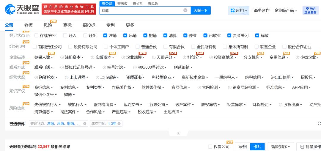Viewport: 321px width, 151px height.
Task: Click the red banner advertisement
Action: pyautogui.click(x=69, y=9)
